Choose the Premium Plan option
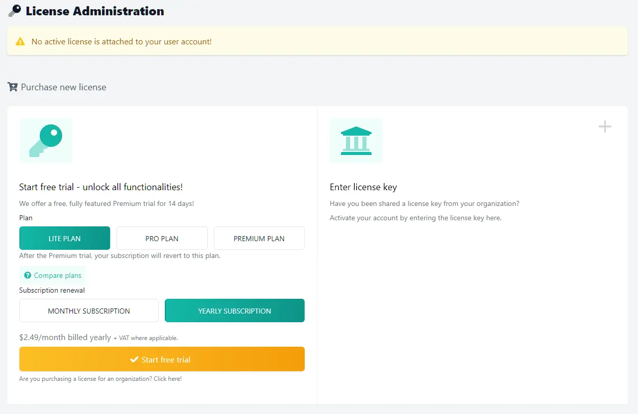This screenshot has height=414, width=638. pos(259,238)
